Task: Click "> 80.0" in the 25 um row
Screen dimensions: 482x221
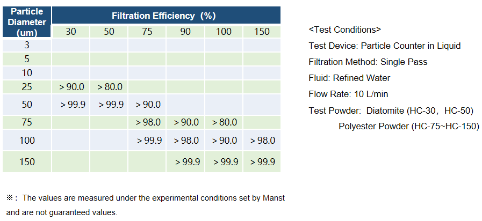Action: [110, 87]
